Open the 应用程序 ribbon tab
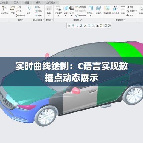143x143 pixels. click(x=51, y=3)
